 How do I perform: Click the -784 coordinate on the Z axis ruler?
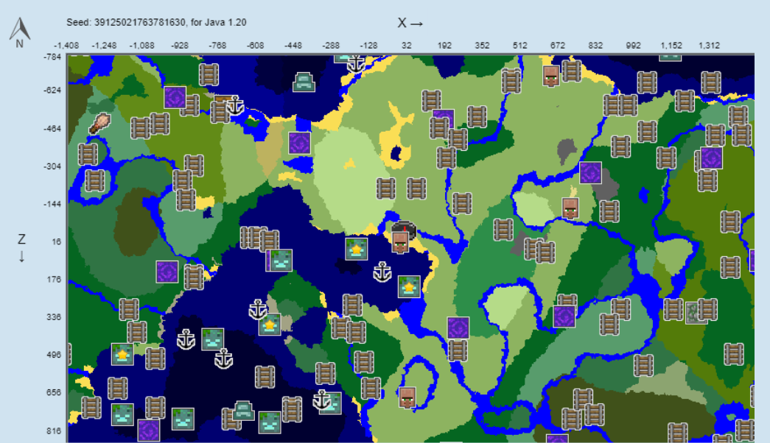point(46,52)
